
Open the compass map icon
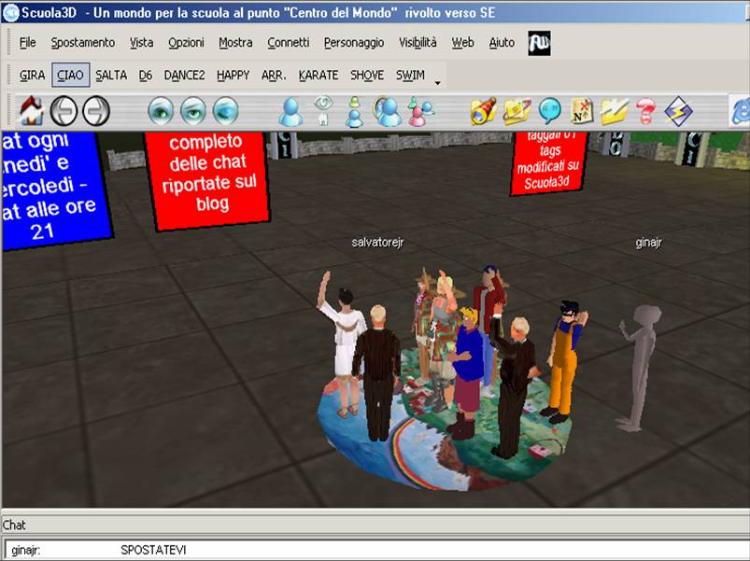pos(583,111)
